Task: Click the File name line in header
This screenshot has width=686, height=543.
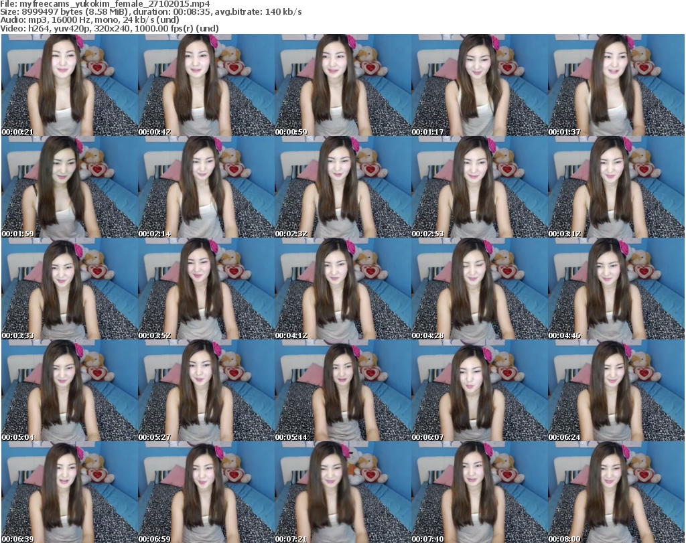Action: pyautogui.click(x=105, y=4)
